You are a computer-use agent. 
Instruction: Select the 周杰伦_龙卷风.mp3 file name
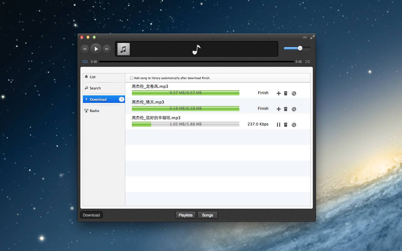tap(150, 87)
